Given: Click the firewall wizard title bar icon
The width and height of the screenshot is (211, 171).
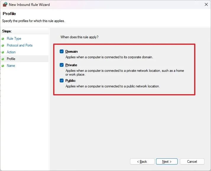Looking at the screenshot, I should coord(5,4).
